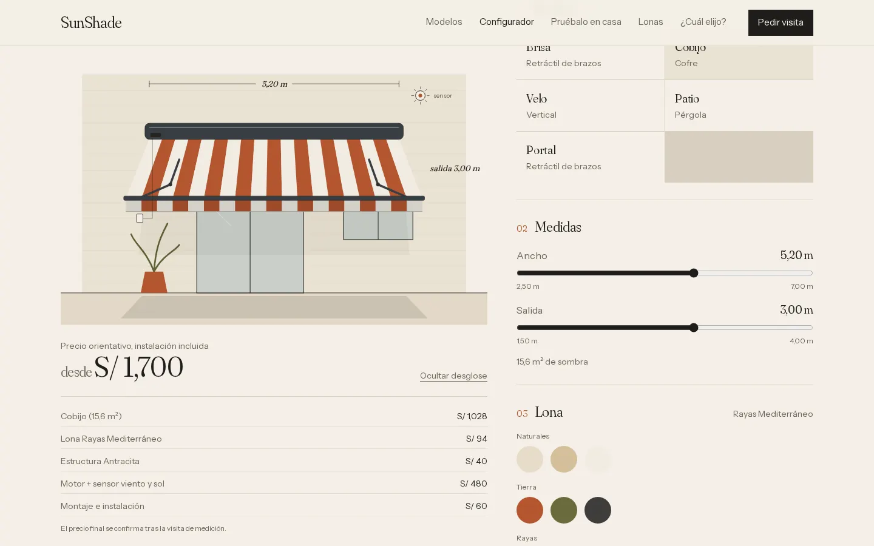Viewport: 874px width, 546px height.
Task: Pick the light beige Naturales fabric swatch
Action: 530,459
